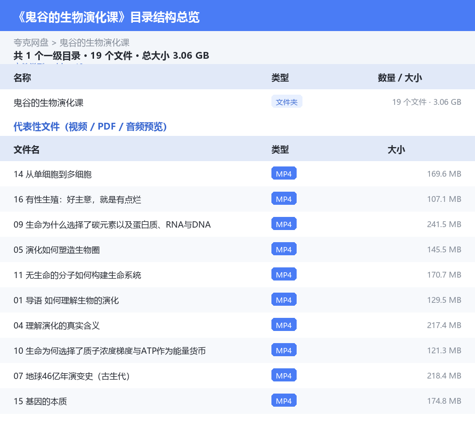
Task: Select the 145.5 MB size value
Action: click(444, 249)
